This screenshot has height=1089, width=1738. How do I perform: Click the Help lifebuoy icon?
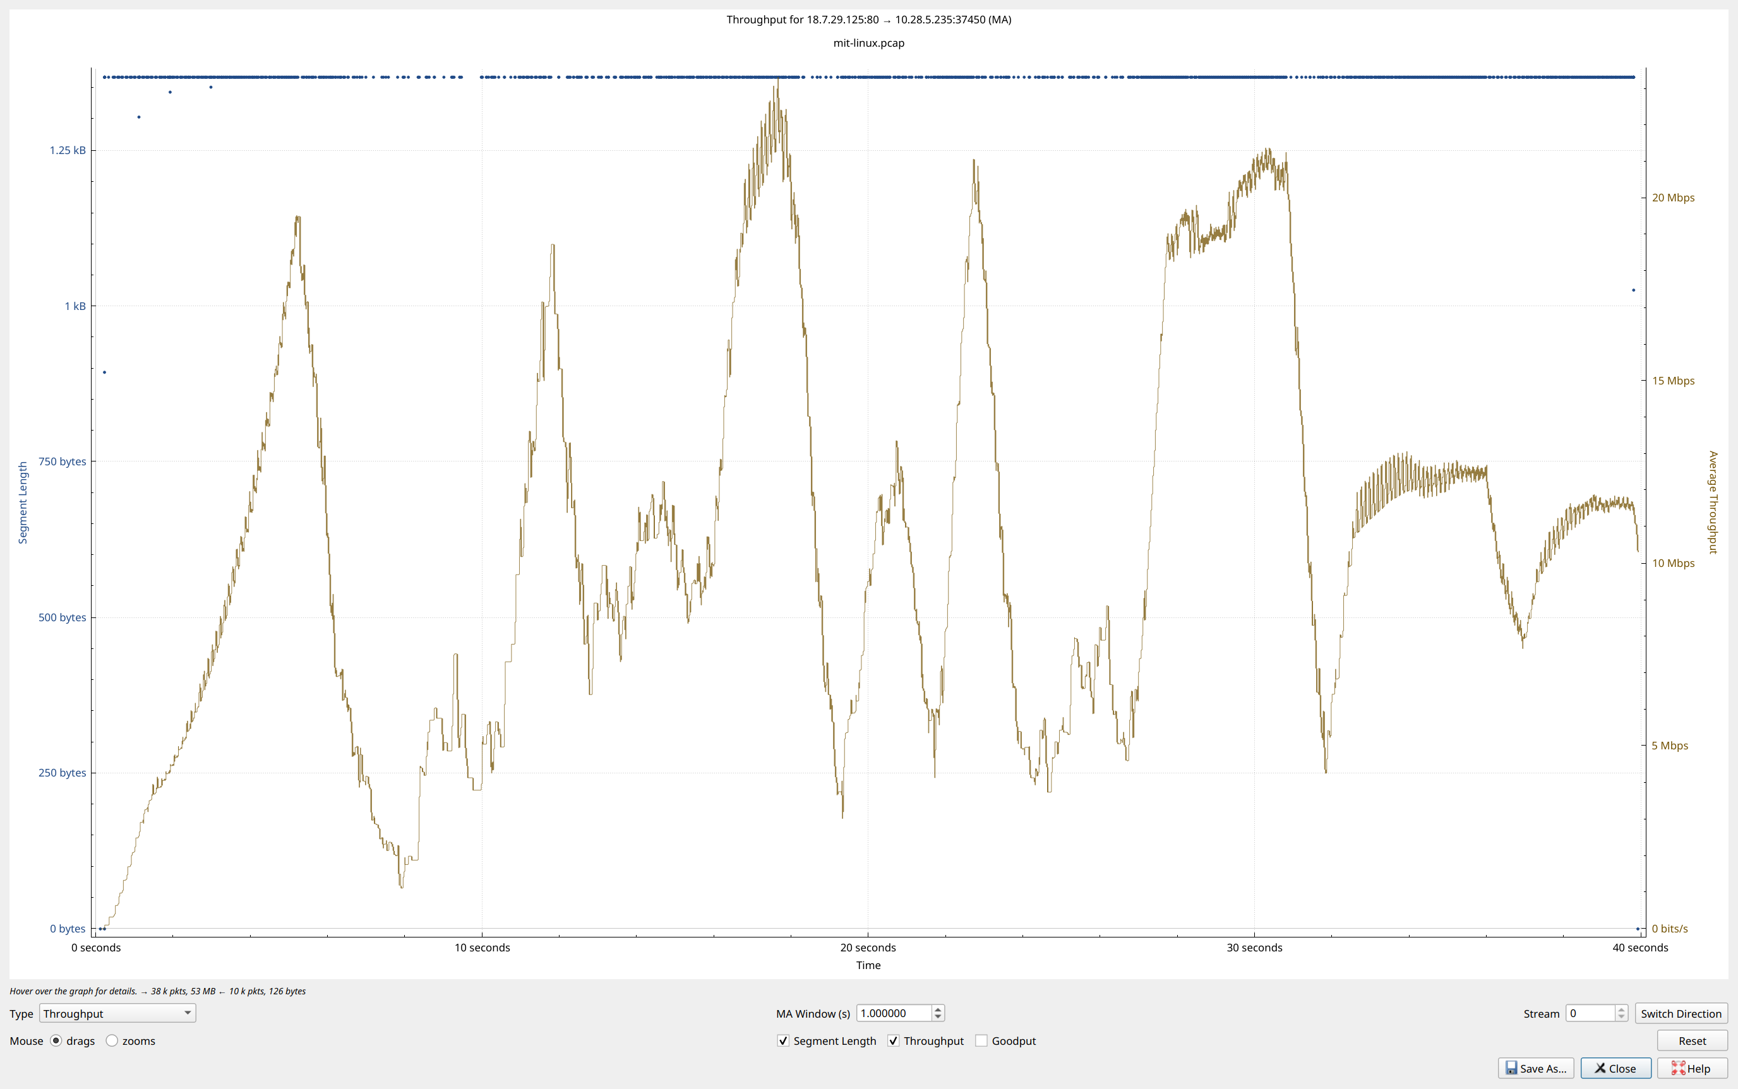point(1678,1068)
